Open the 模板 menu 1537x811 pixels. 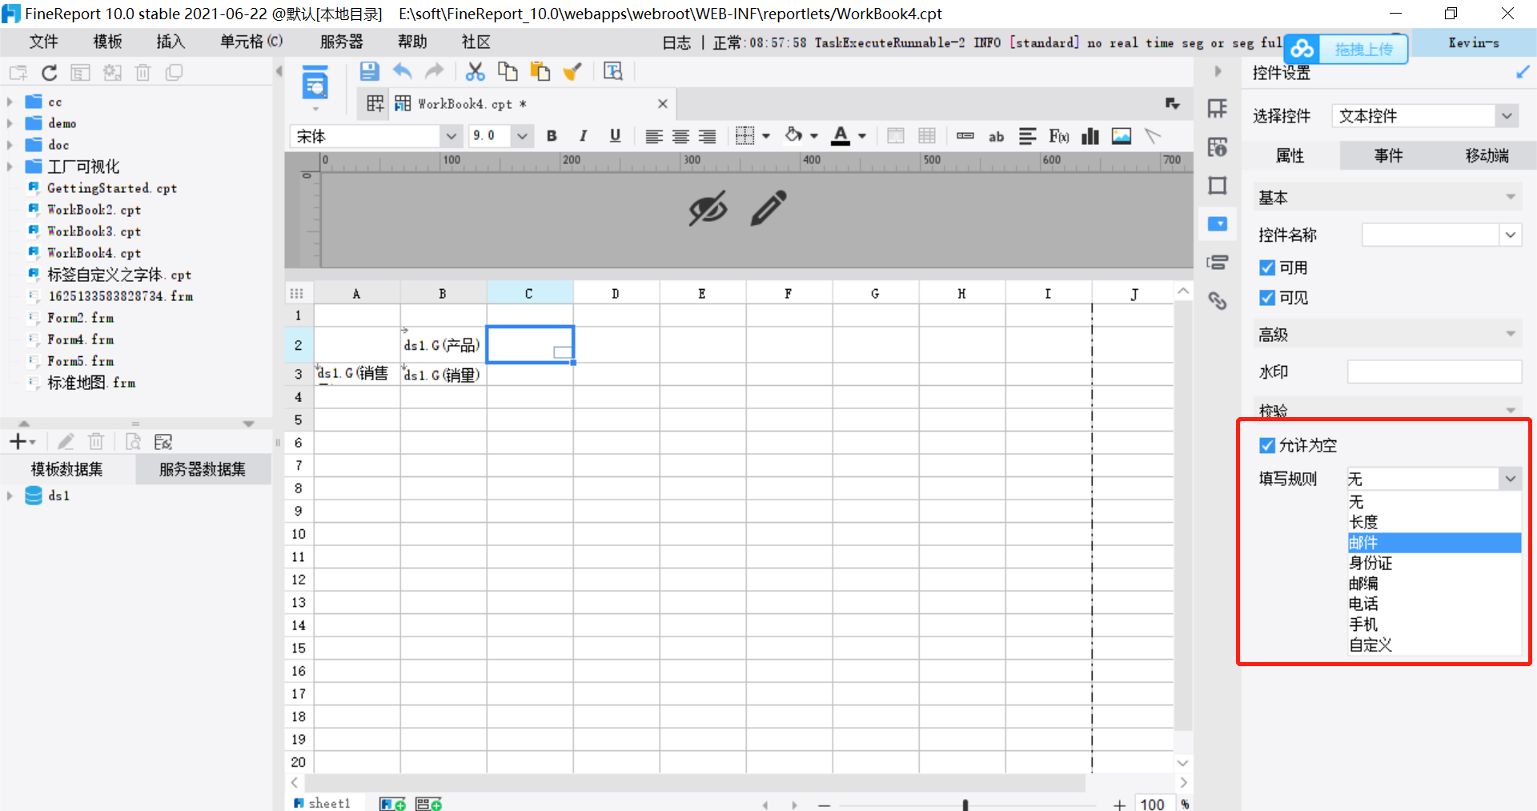tap(107, 42)
